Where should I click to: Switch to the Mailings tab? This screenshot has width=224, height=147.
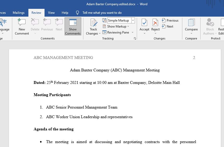(x=18, y=13)
